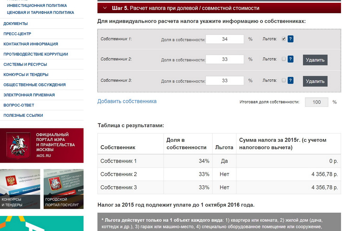Open Ценовая и тарифная политика link

(40, 13)
